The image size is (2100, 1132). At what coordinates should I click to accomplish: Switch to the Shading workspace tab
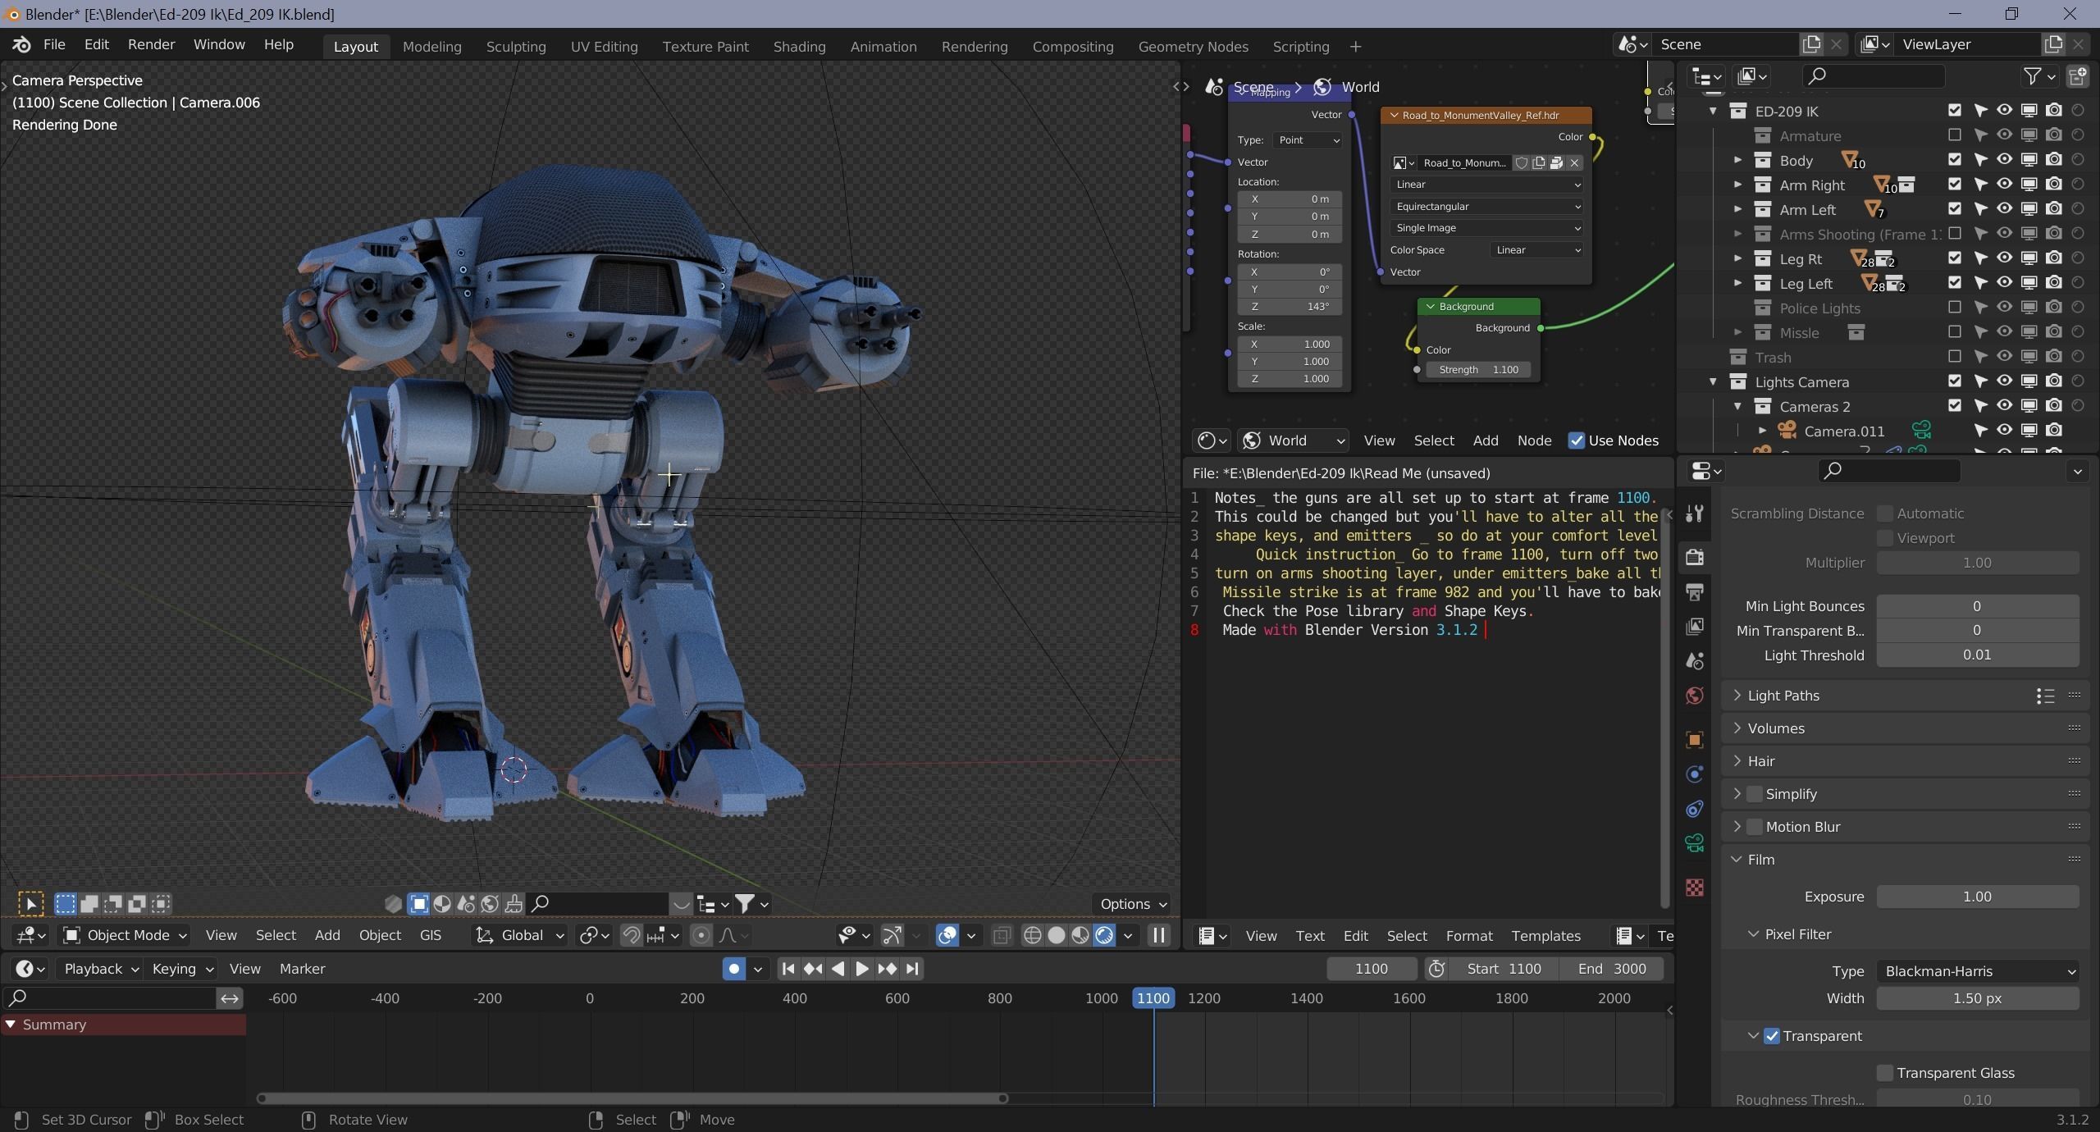[x=799, y=47]
